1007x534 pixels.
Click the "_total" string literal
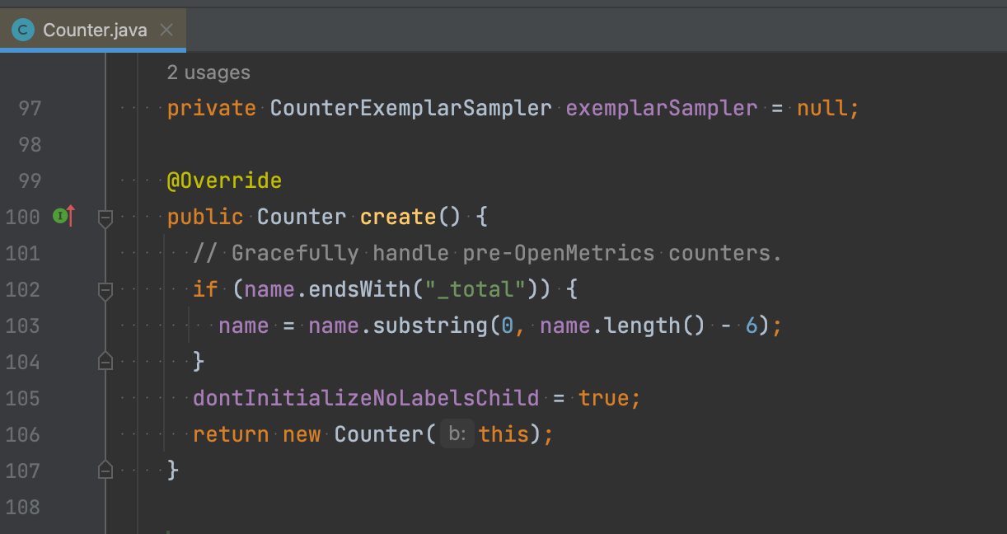(475, 289)
